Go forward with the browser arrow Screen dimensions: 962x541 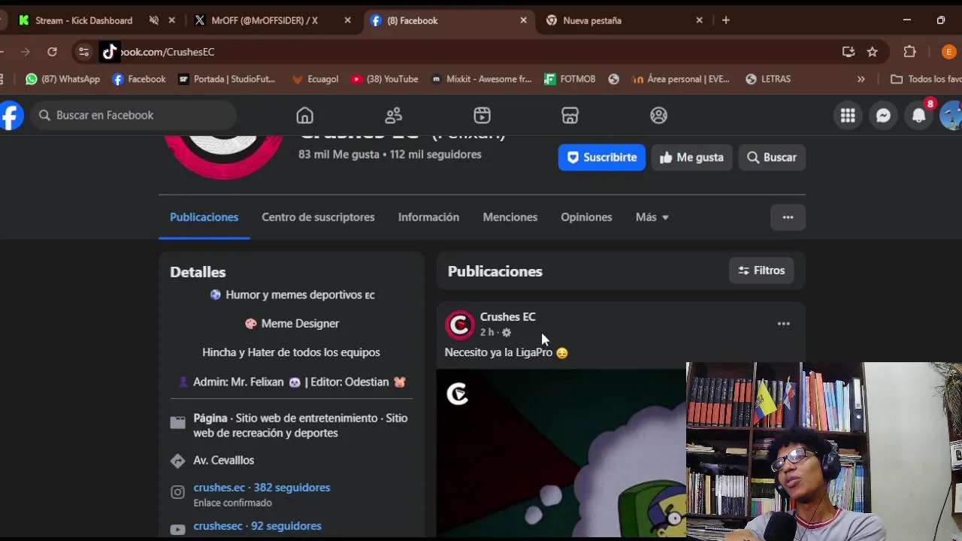coord(26,52)
